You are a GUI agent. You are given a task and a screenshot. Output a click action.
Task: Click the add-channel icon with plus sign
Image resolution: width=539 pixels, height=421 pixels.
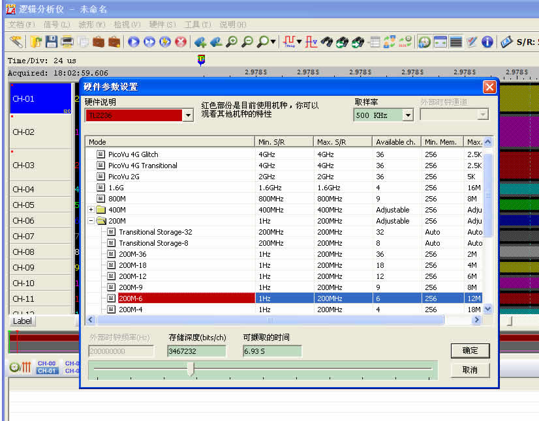coord(200,42)
